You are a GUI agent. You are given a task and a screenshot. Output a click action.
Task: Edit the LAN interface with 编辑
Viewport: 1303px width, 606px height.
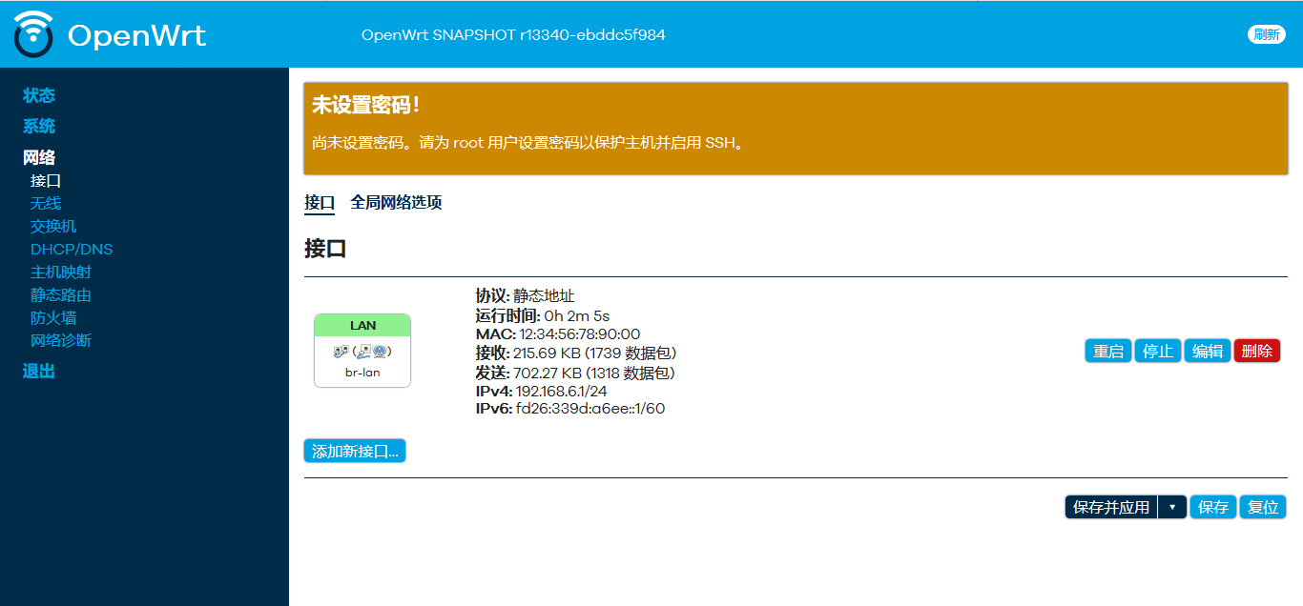[x=1207, y=351]
